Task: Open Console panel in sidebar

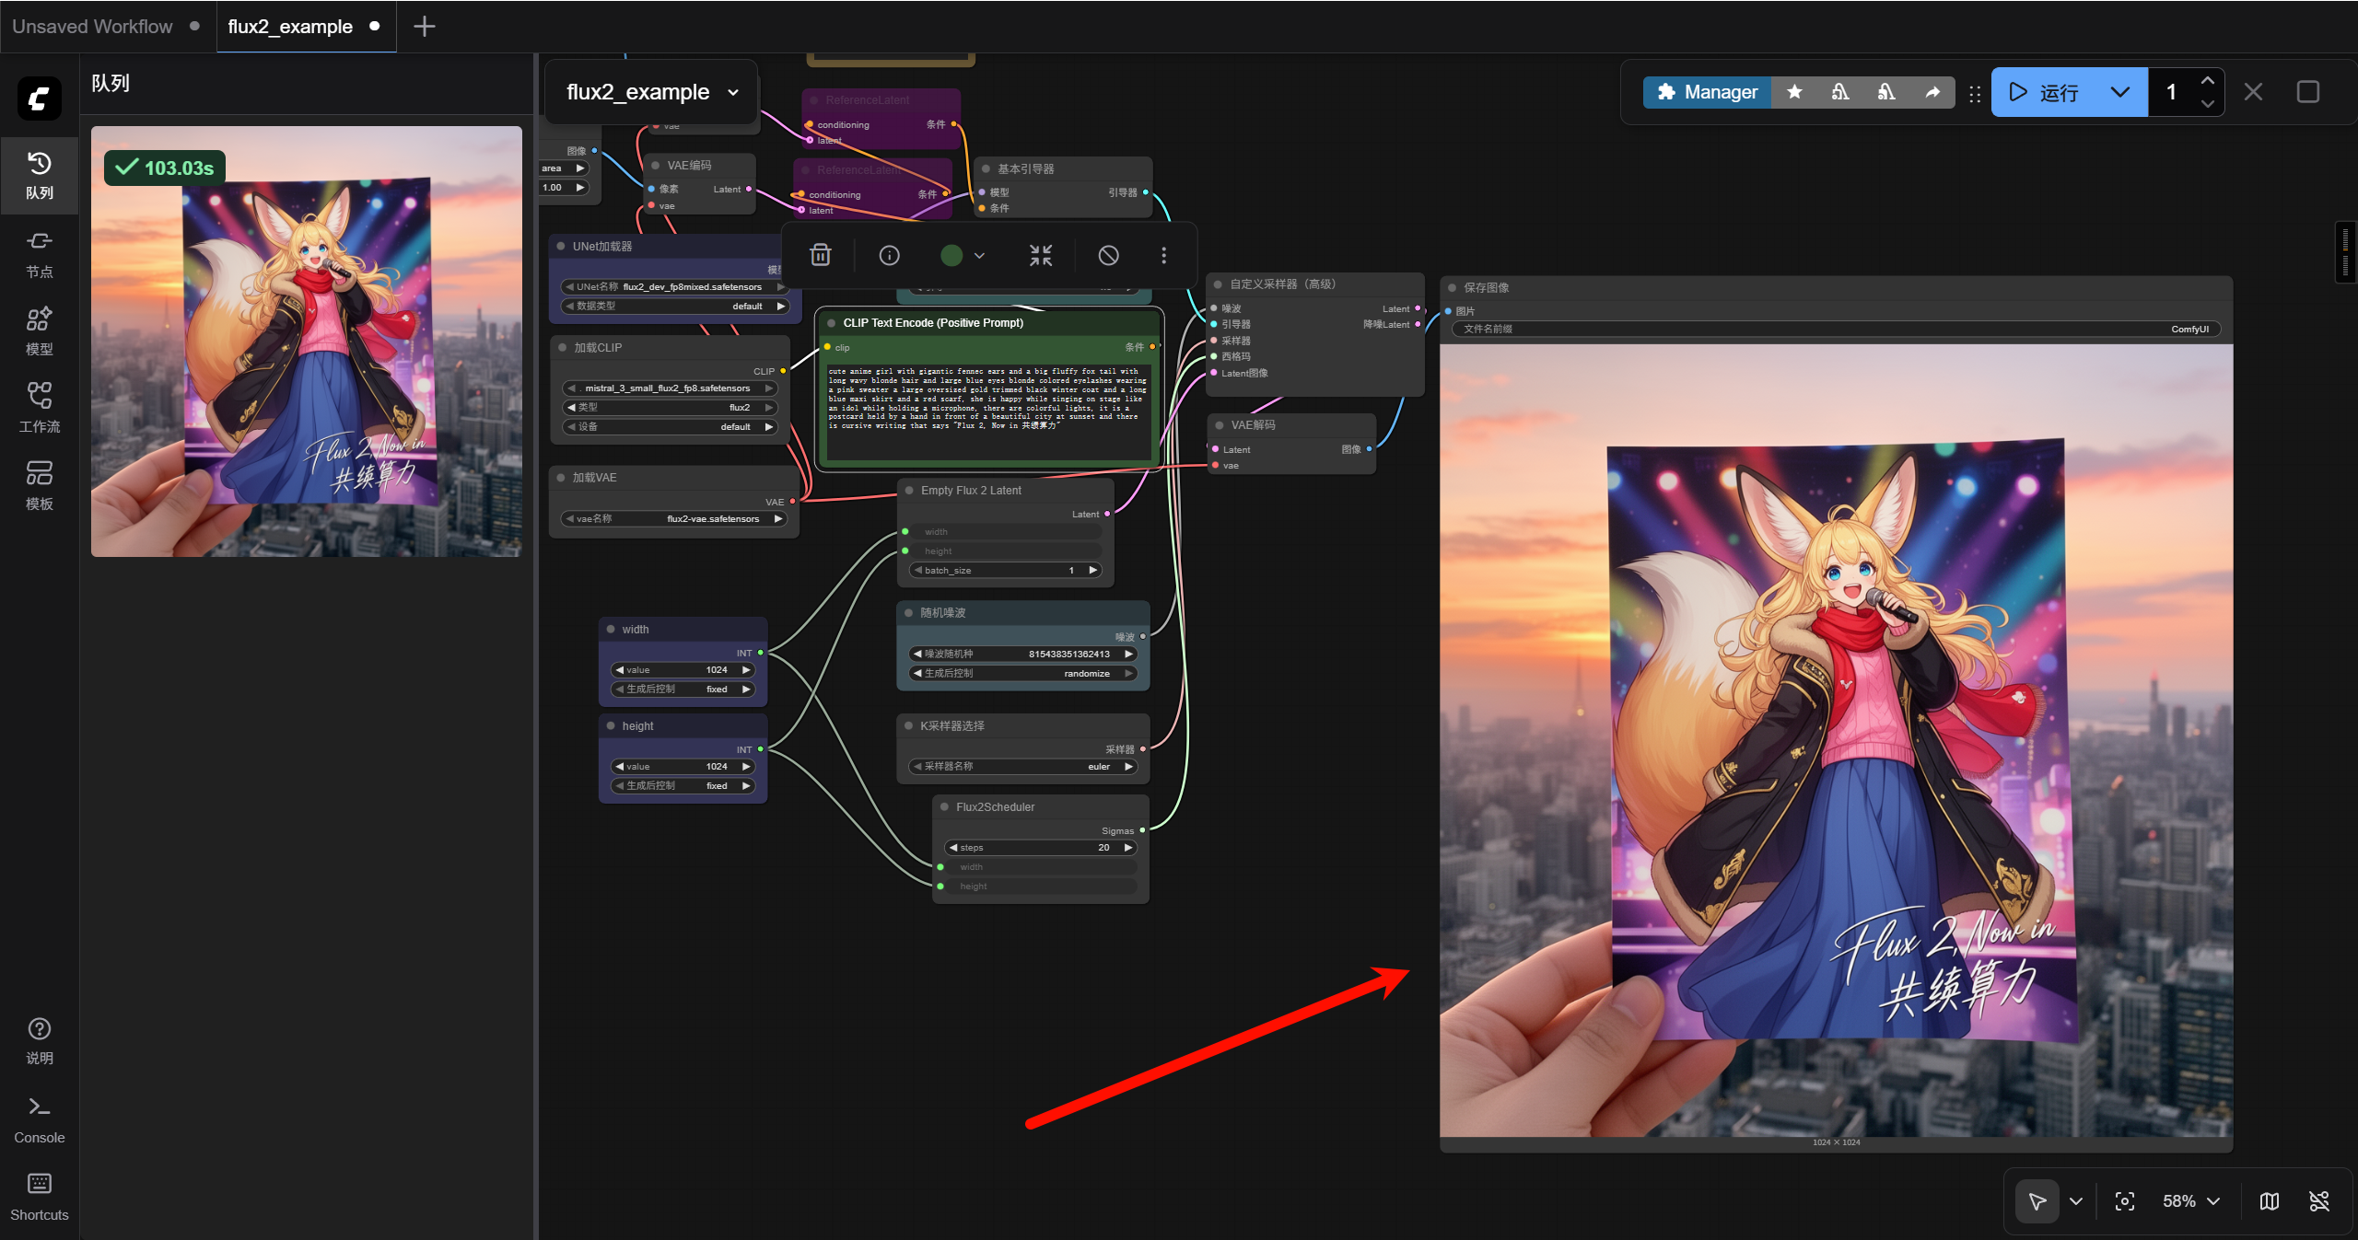Action: click(x=39, y=1119)
